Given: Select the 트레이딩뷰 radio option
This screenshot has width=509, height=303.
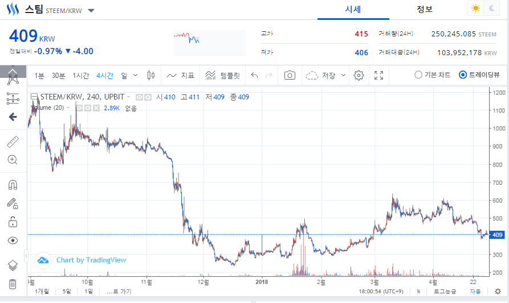Looking at the screenshot, I should click(463, 75).
